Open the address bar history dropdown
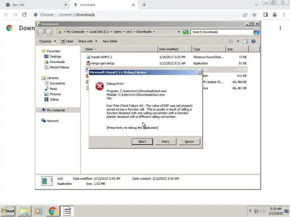The width and height of the screenshot is (290, 217). [179, 32]
